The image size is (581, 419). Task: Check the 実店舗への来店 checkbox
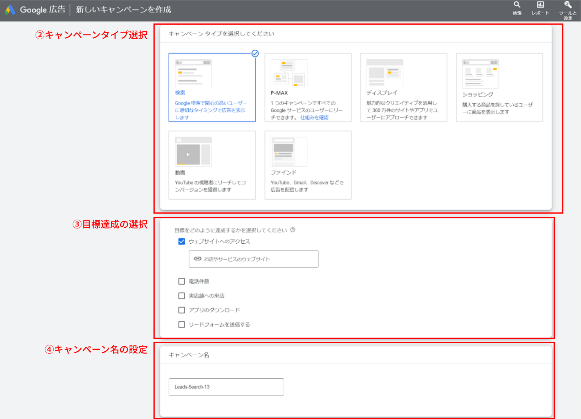182,296
